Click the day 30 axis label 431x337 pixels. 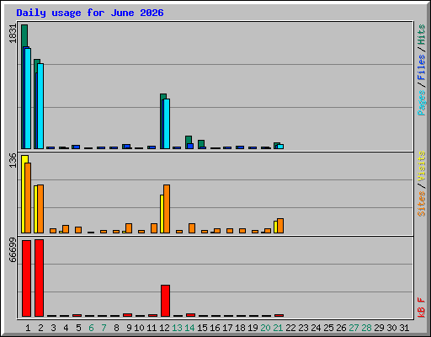pos(391,328)
